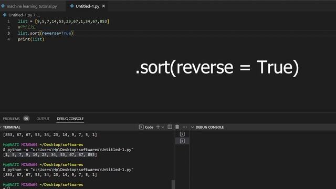Click the print(list) statement

31,39
